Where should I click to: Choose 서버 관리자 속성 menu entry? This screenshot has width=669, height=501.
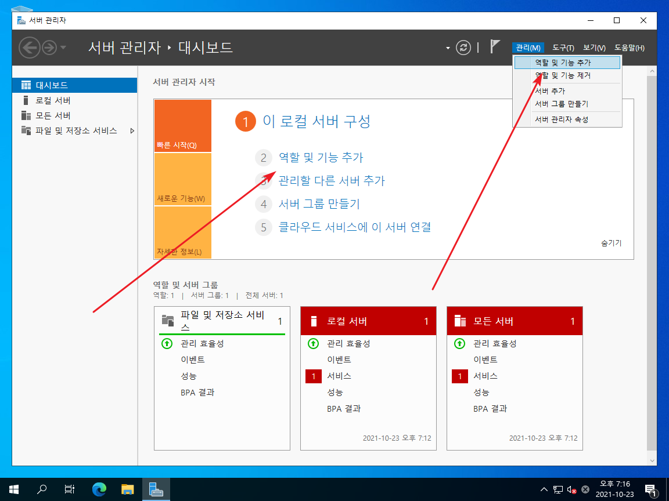[x=567, y=119]
